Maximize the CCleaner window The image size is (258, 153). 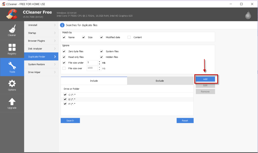click(241, 4)
